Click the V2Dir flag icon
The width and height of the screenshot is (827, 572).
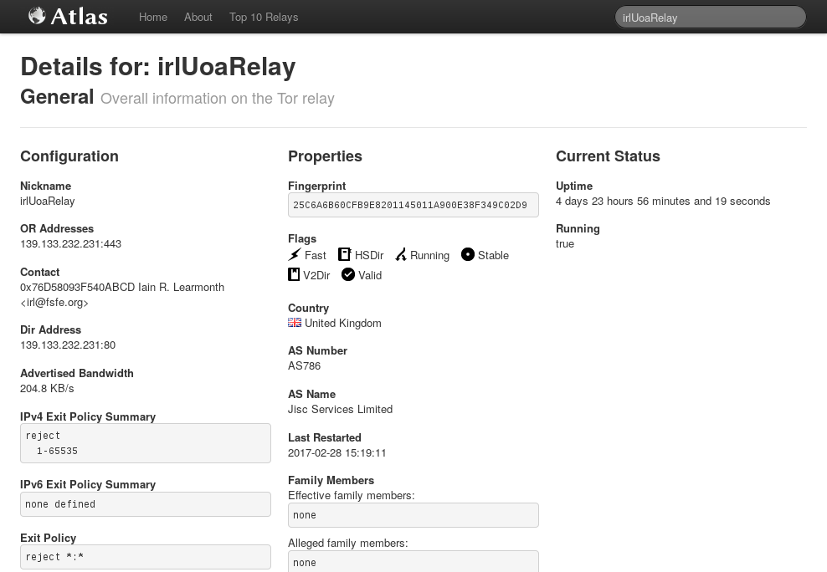(294, 274)
